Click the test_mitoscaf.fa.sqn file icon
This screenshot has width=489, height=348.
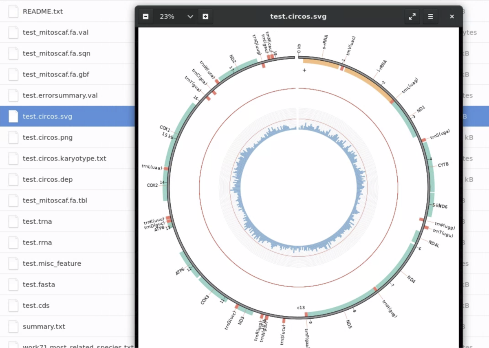click(13, 53)
